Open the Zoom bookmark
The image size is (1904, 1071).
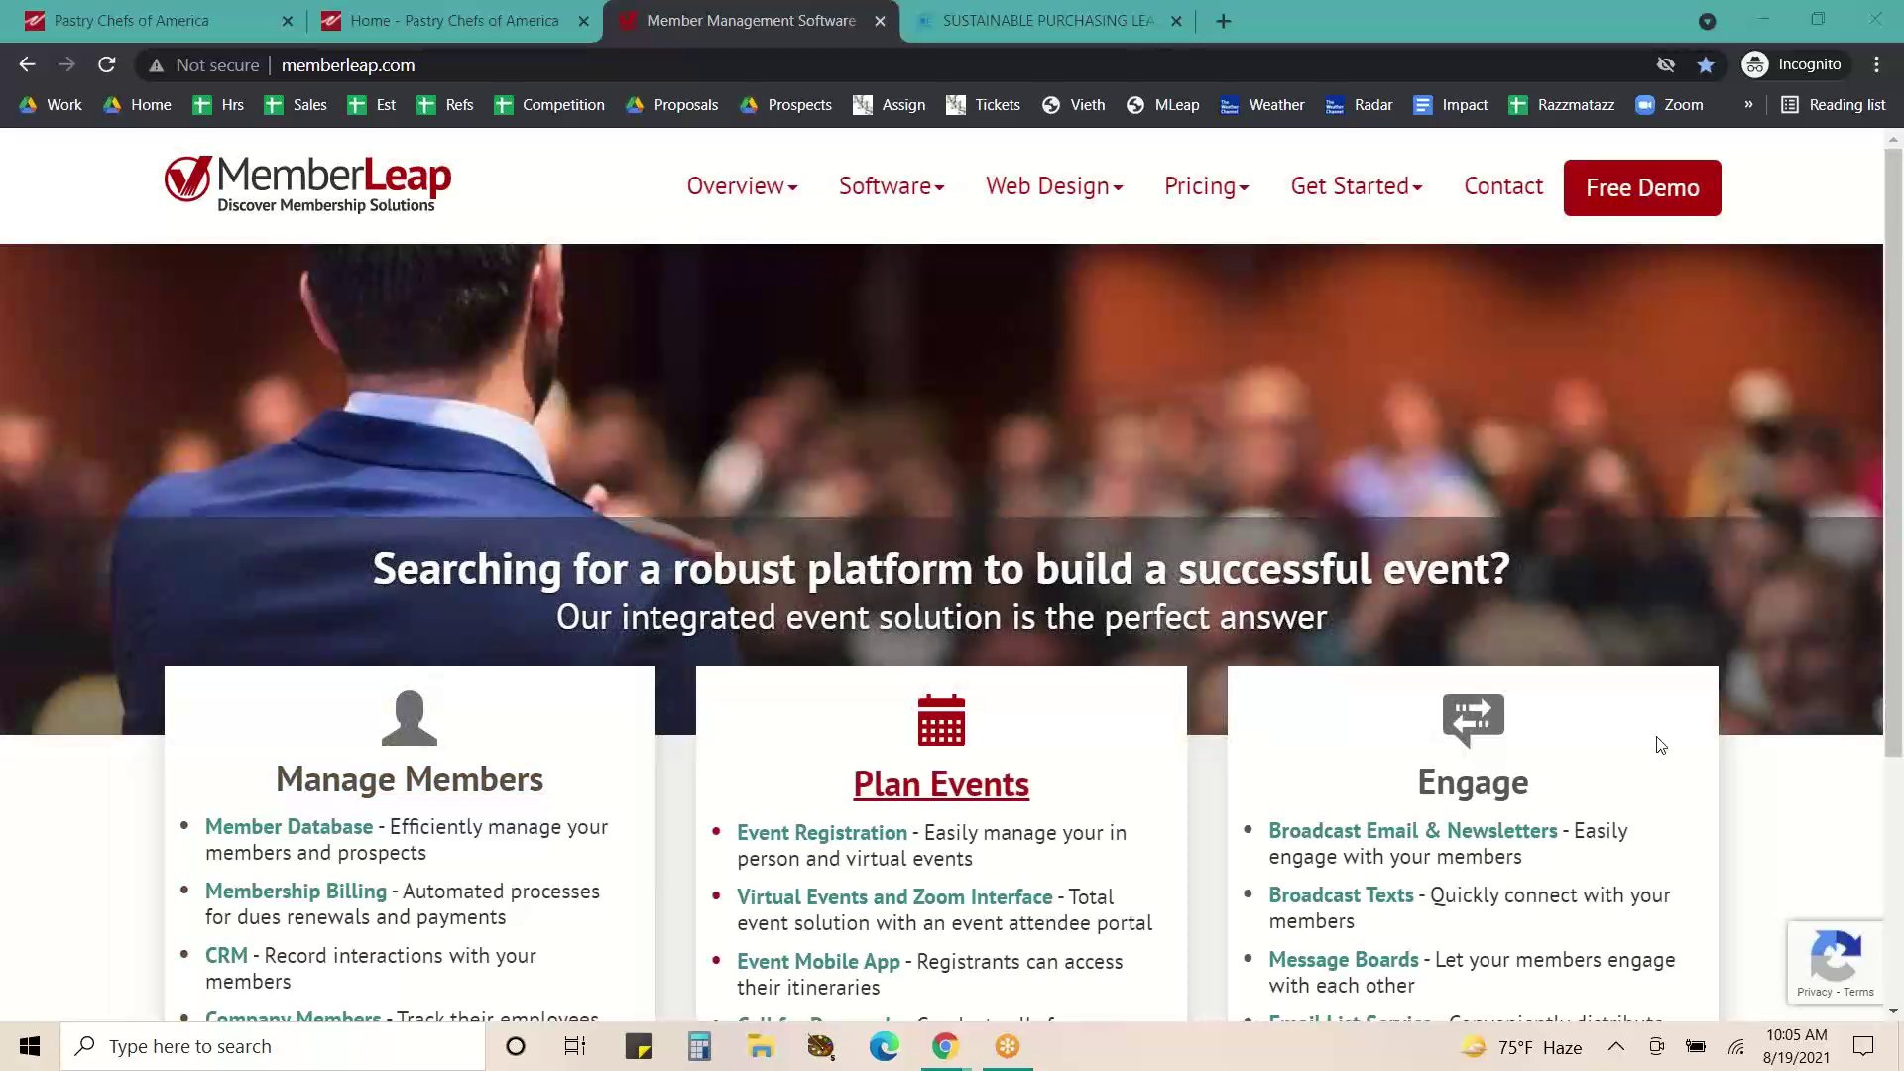point(1670,105)
